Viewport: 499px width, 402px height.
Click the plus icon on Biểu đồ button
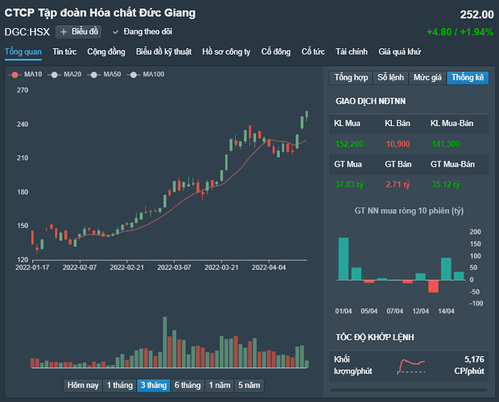(64, 32)
